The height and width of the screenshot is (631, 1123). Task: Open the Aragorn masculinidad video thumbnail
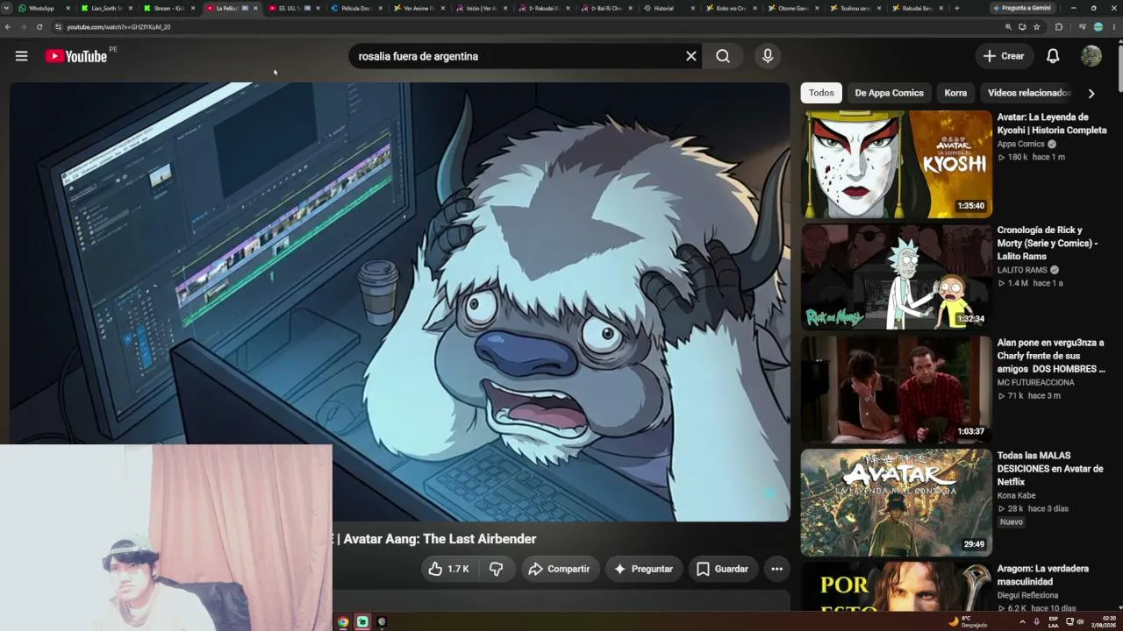click(896, 586)
